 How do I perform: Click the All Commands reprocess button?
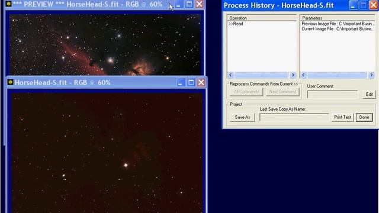[x=246, y=92]
